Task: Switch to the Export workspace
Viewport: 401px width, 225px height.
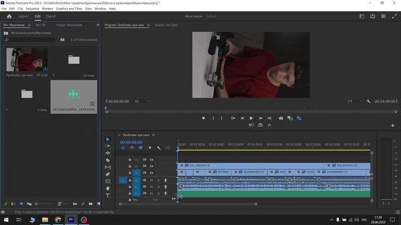Action: pos(51,16)
